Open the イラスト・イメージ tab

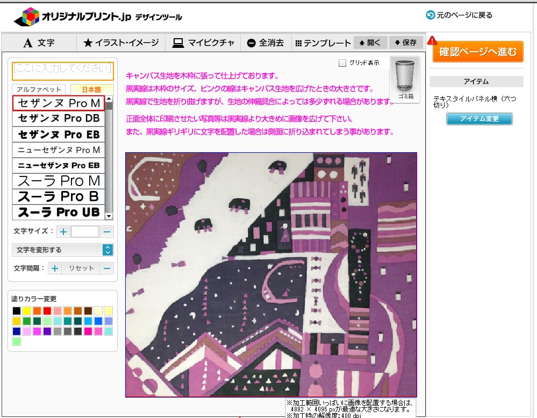pos(121,43)
